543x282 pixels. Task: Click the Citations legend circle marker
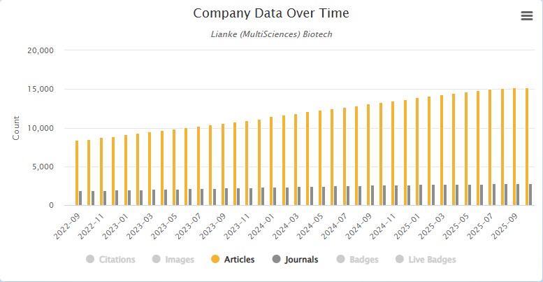(x=90, y=260)
